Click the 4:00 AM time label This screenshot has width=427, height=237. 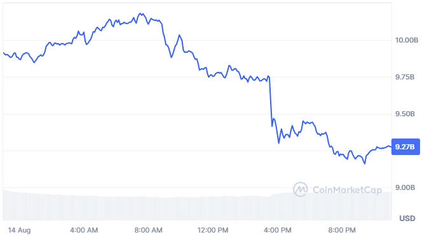coord(84,230)
